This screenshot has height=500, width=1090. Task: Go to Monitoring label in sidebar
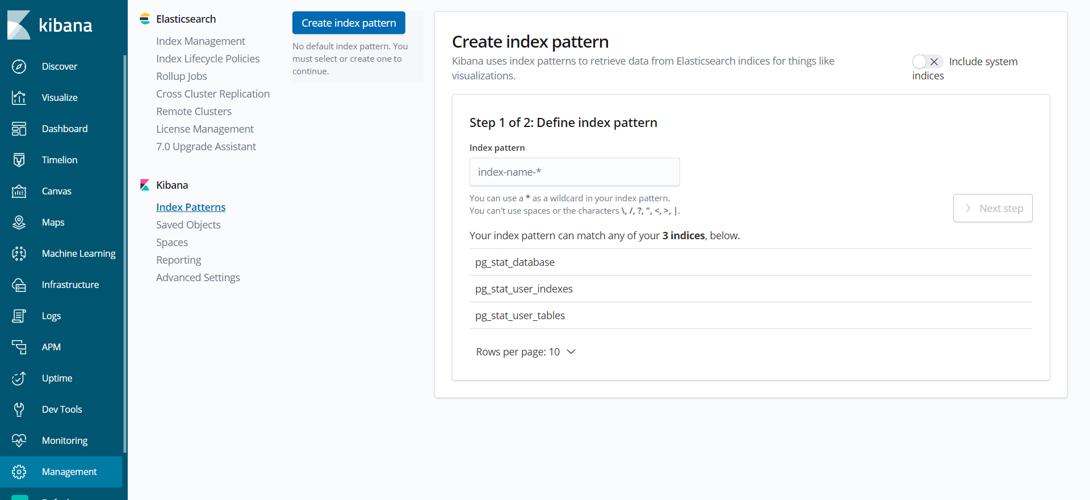pyautogui.click(x=65, y=440)
